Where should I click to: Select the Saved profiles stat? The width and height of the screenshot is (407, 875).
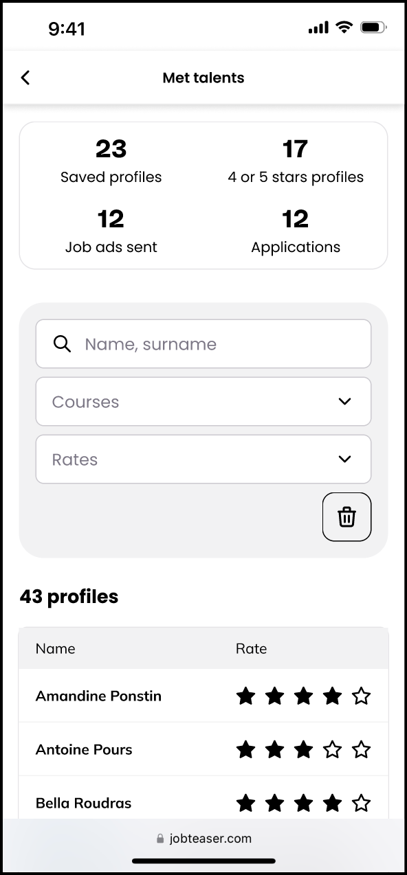click(x=111, y=161)
